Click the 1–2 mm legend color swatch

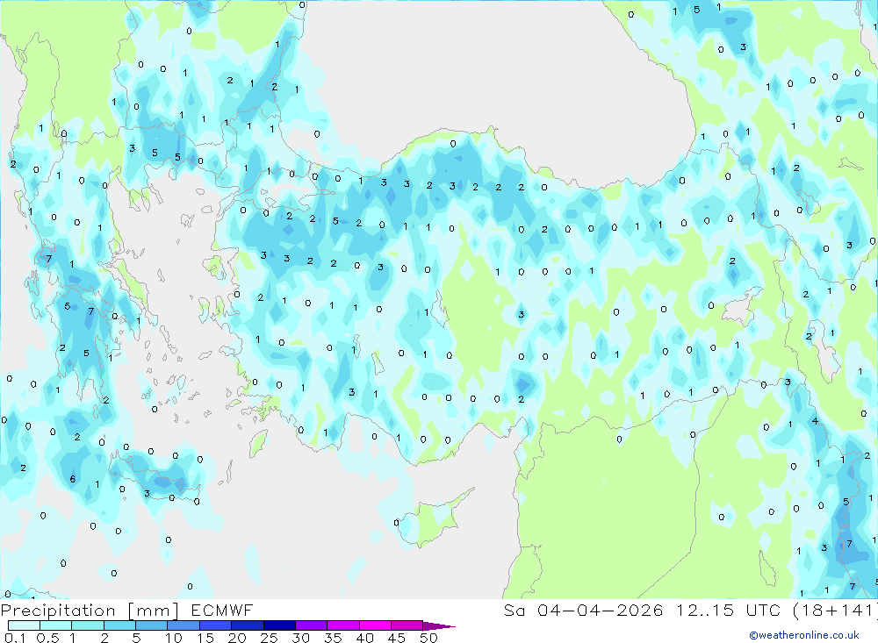tap(88, 625)
